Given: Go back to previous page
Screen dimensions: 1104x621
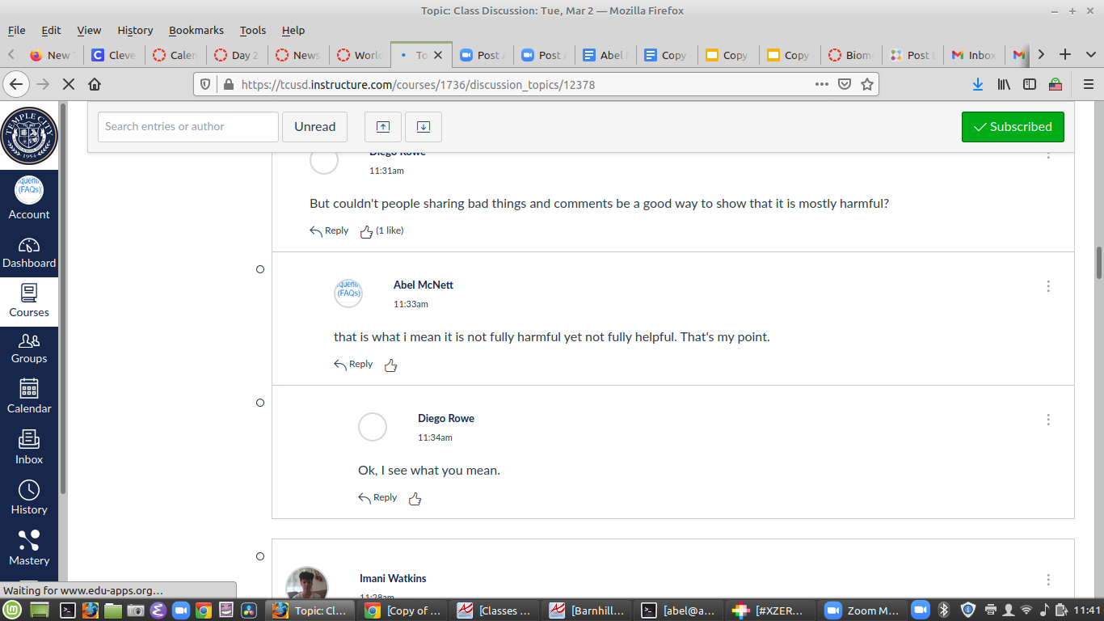Looking at the screenshot, I should tap(16, 84).
